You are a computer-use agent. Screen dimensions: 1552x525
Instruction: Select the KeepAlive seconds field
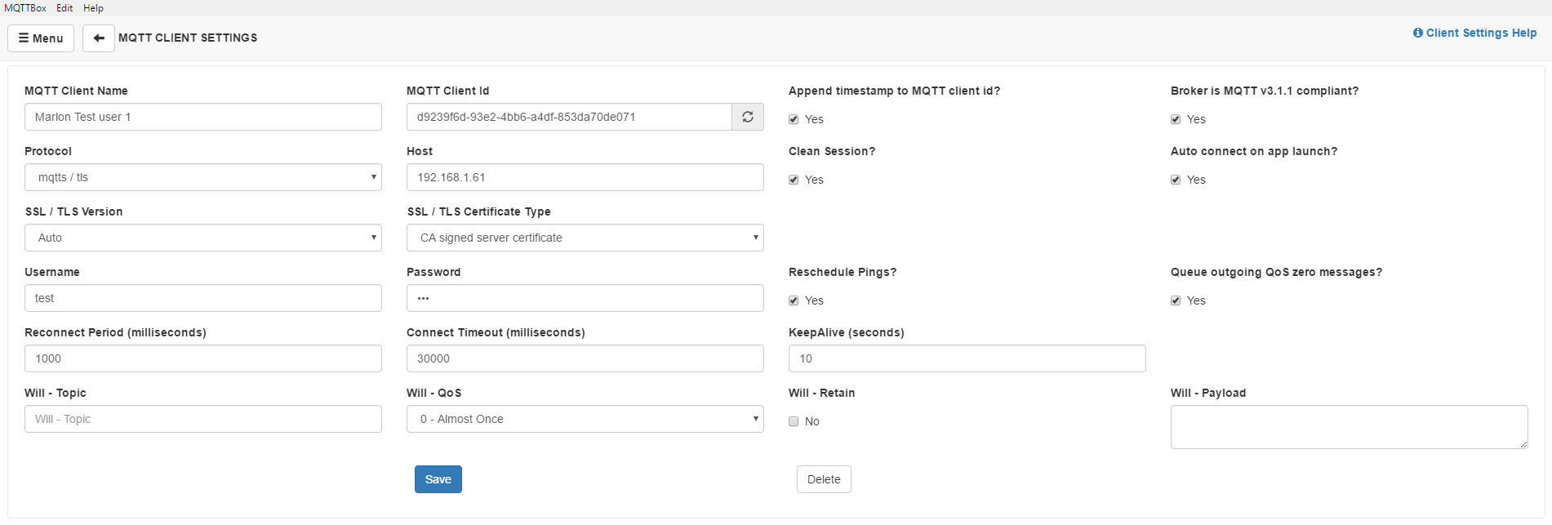point(967,358)
